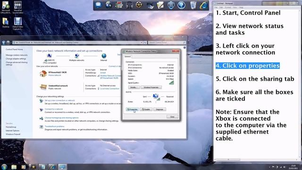Viewport: 302px width, 170px height.
Task: Select the Microsoft Office desktop shortcut
Action: pyautogui.click(x=6, y=8)
